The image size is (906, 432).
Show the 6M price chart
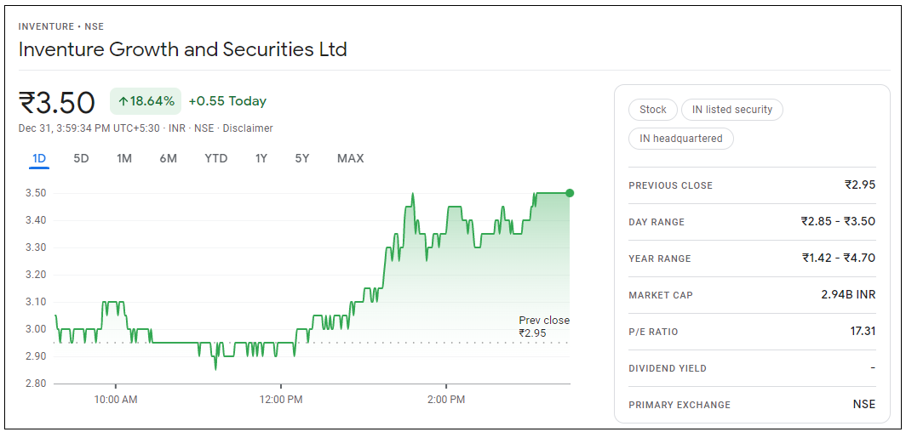pyautogui.click(x=168, y=158)
